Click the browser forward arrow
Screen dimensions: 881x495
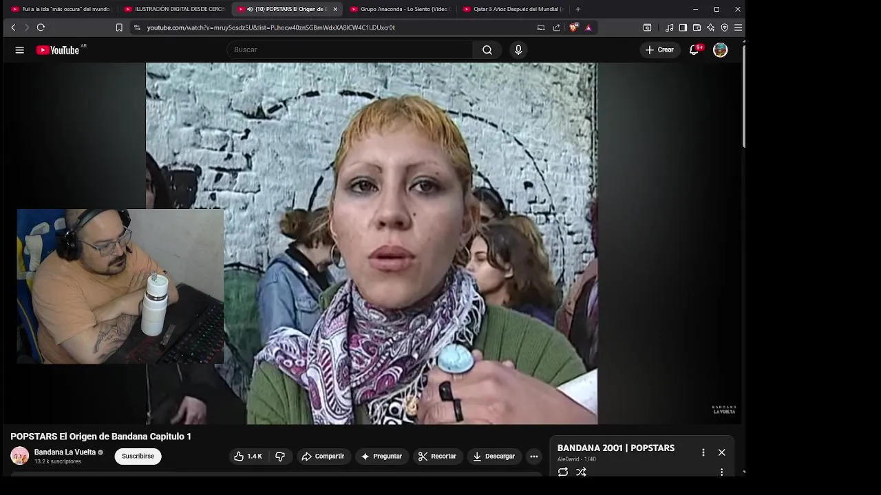point(27,27)
